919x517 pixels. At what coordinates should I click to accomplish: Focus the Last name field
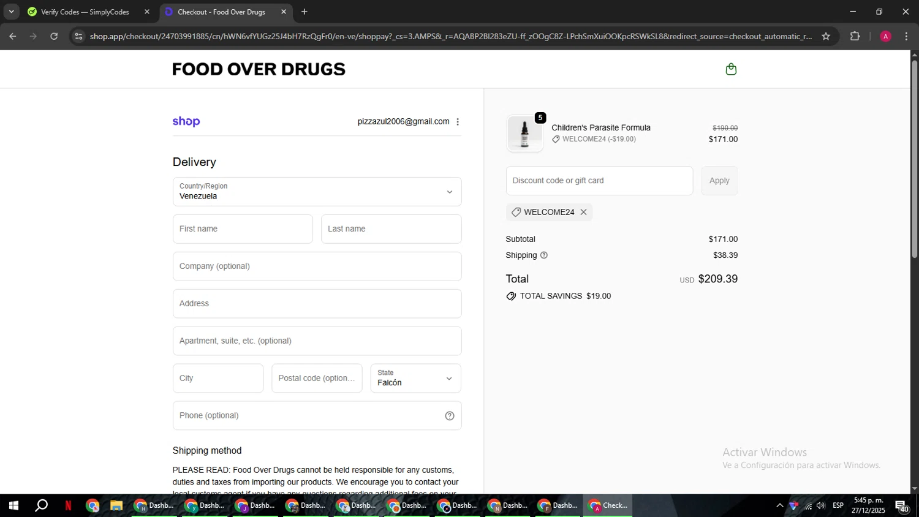click(391, 229)
